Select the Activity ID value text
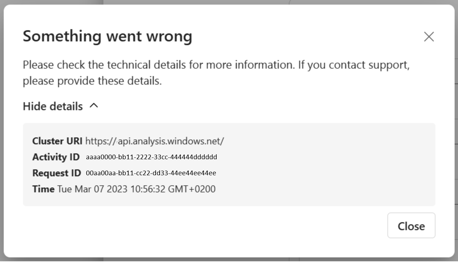This screenshot has width=458, height=262. point(151,157)
